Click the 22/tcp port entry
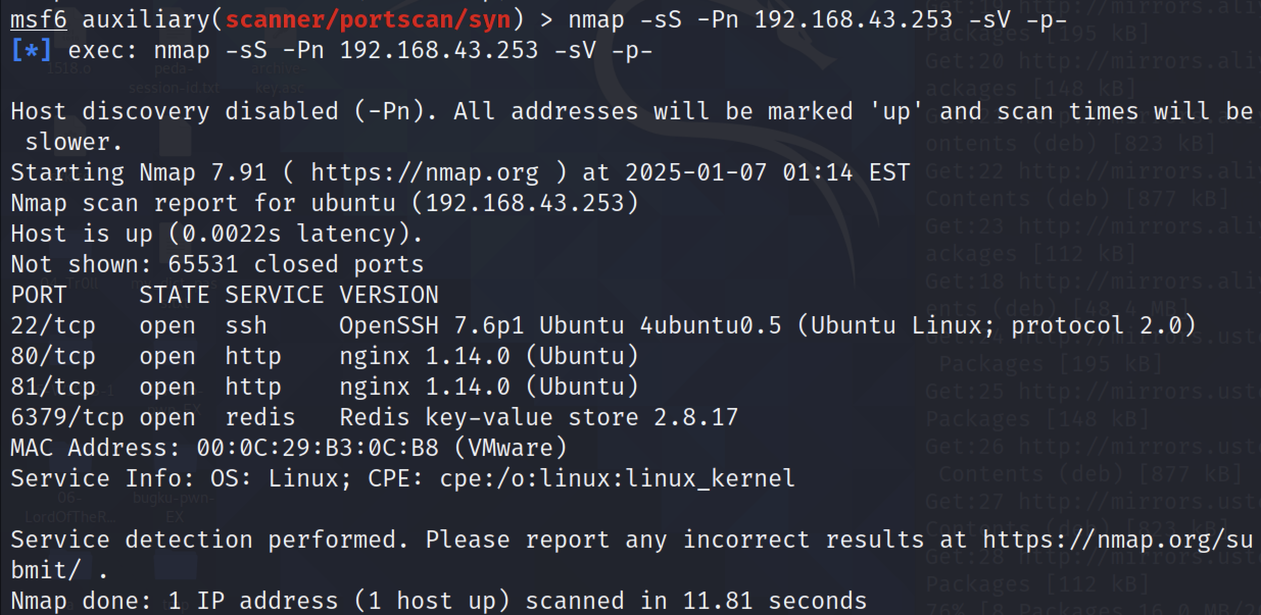 (53, 325)
